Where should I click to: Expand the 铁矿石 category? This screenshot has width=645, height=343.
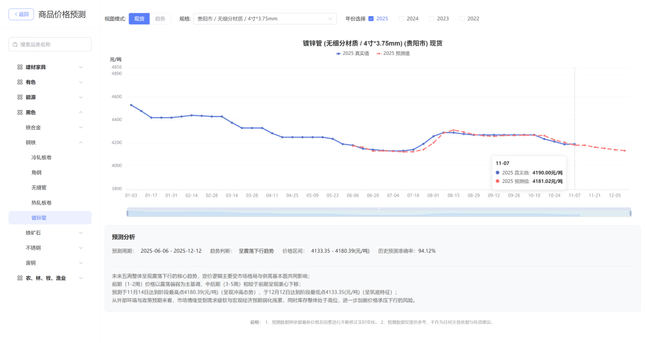pyautogui.click(x=81, y=232)
